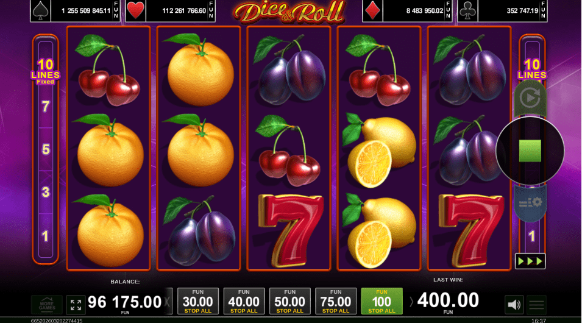582x323 pixels.
Task: Select the green 100 bet button
Action: point(381,301)
